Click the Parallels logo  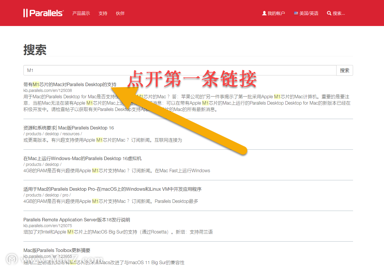point(43,13)
